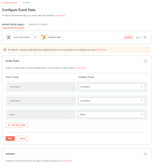This screenshot has height=162, width=153.
Task: Click the Hubilo logo icon
Action: coord(9,37)
